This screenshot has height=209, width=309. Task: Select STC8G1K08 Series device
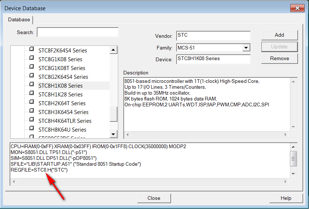[60, 59]
